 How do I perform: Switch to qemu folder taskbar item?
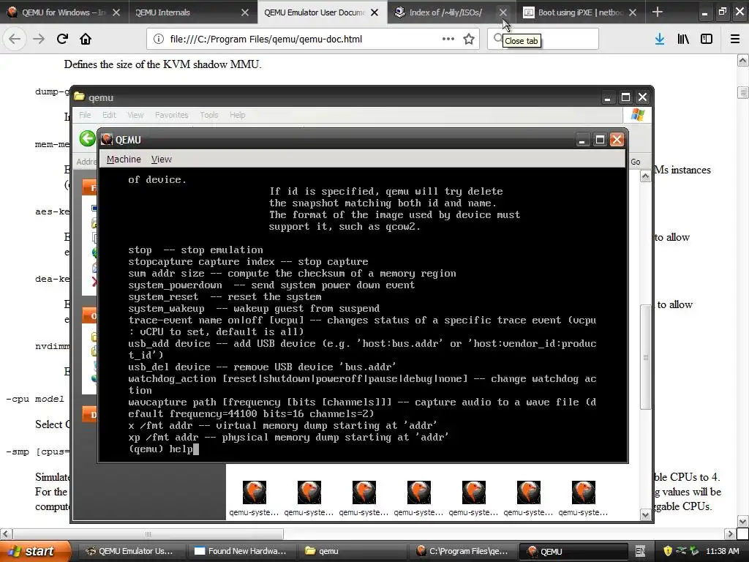click(352, 551)
